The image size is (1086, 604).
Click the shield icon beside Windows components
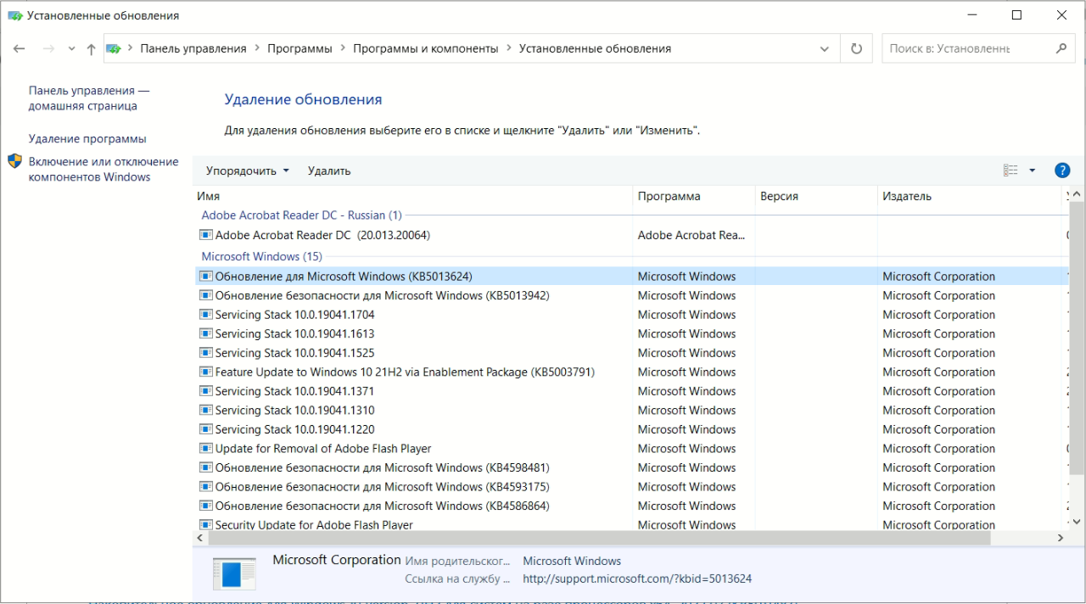[x=15, y=161]
